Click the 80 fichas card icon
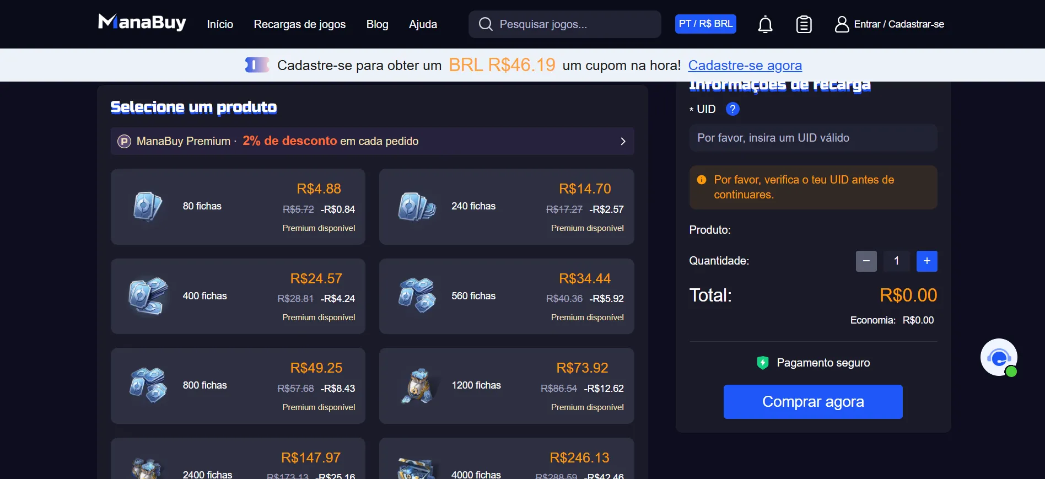 tap(148, 206)
